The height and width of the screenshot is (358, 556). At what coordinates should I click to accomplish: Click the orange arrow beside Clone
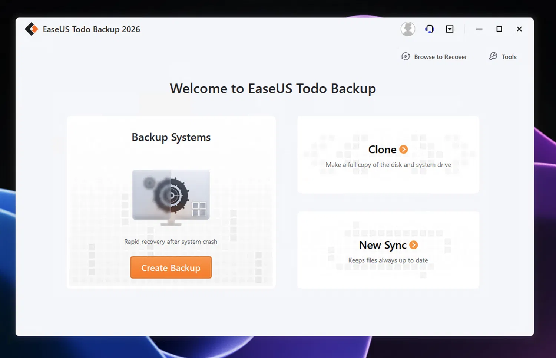coord(404,149)
